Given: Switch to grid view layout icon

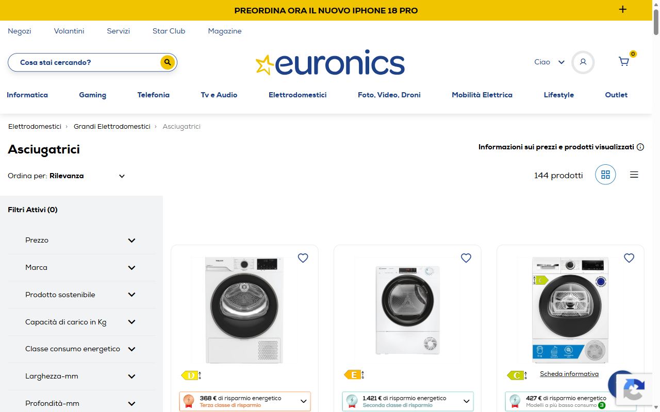Looking at the screenshot, I should (605, 175).
